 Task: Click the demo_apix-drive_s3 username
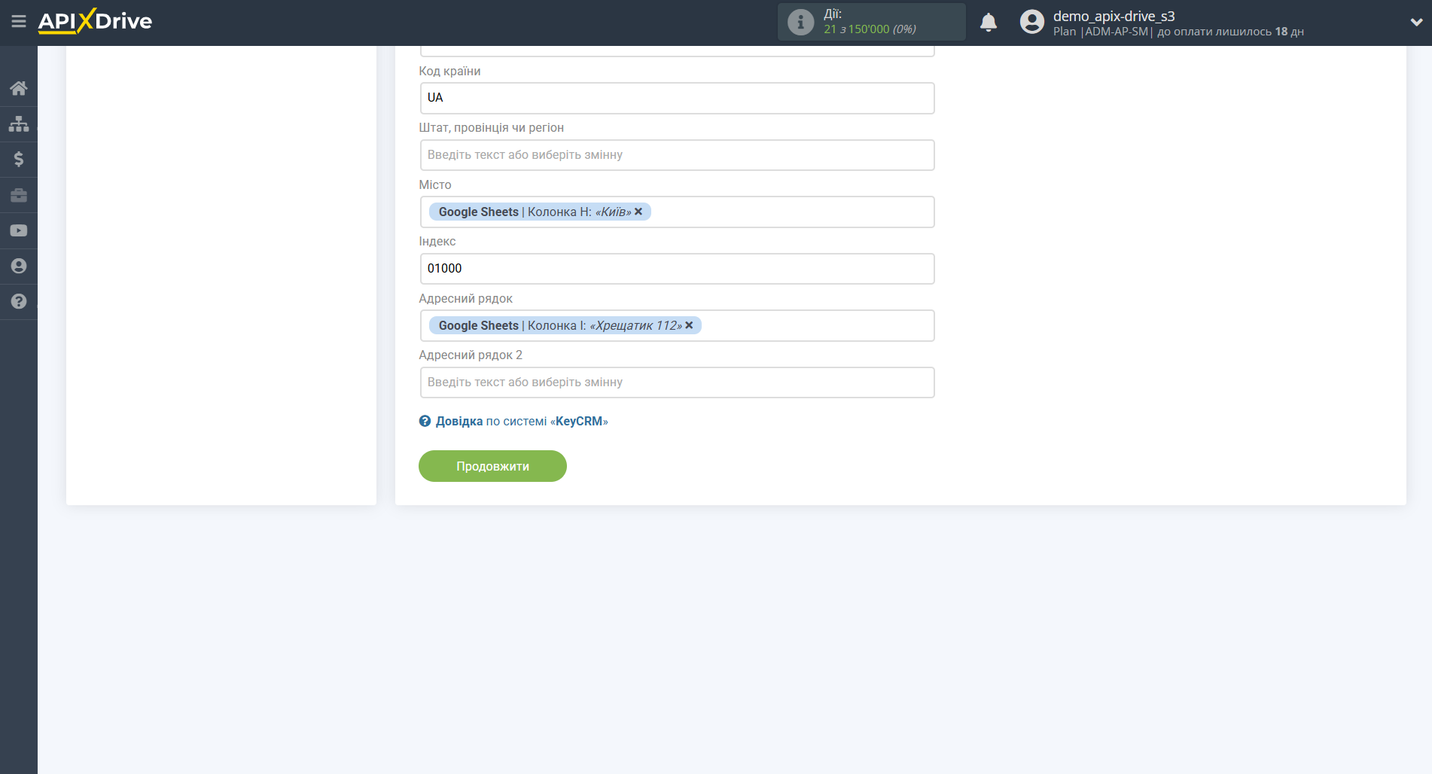point(1114,16)
